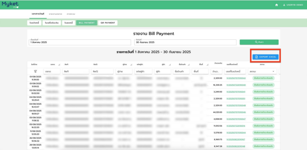The width and height of the screenshot is (307, 150).
Task: Focus the จำนวน amount filter input
Action: coord(216,72)
